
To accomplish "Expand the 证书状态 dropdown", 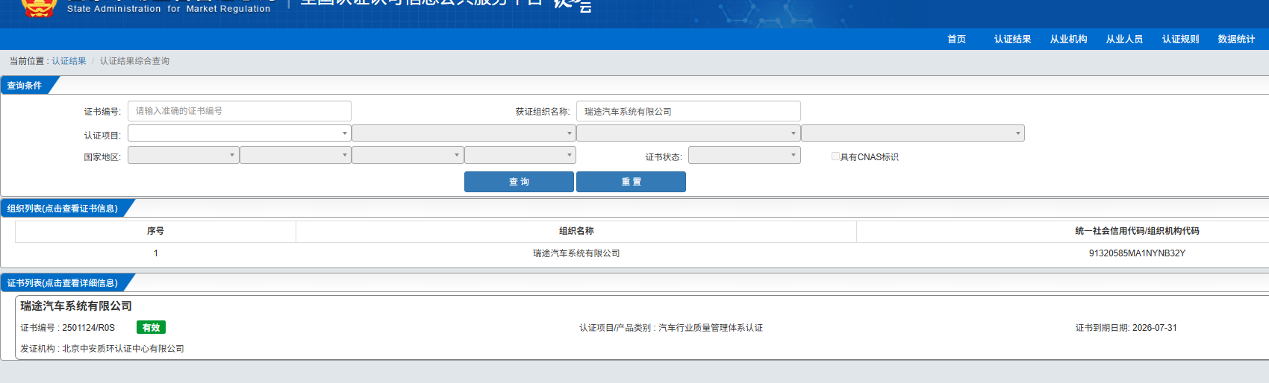I will click(744, 155).
